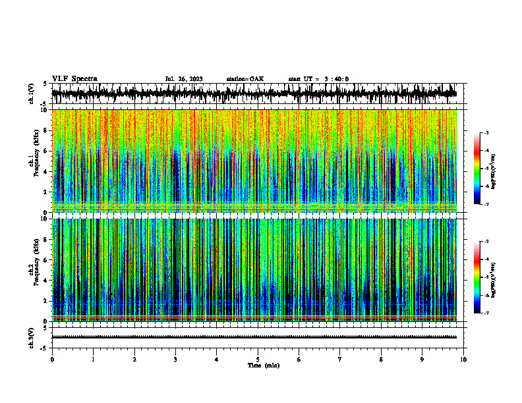
Task: Click the ch.1 voltage waveform trace
Action: click(254, 94)
